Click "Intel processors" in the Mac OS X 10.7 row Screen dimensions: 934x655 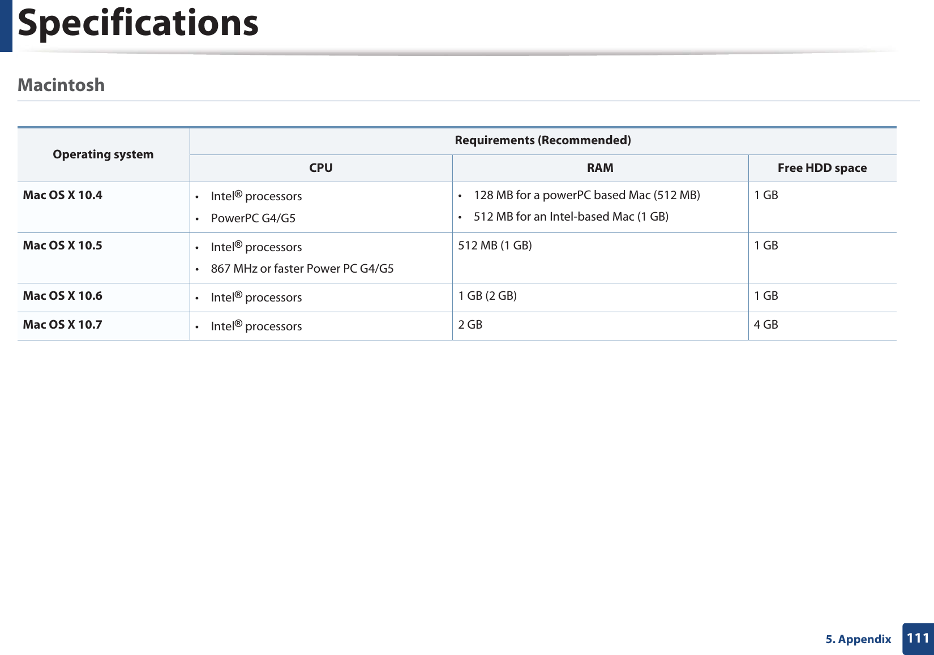click(x=256, y=326)
